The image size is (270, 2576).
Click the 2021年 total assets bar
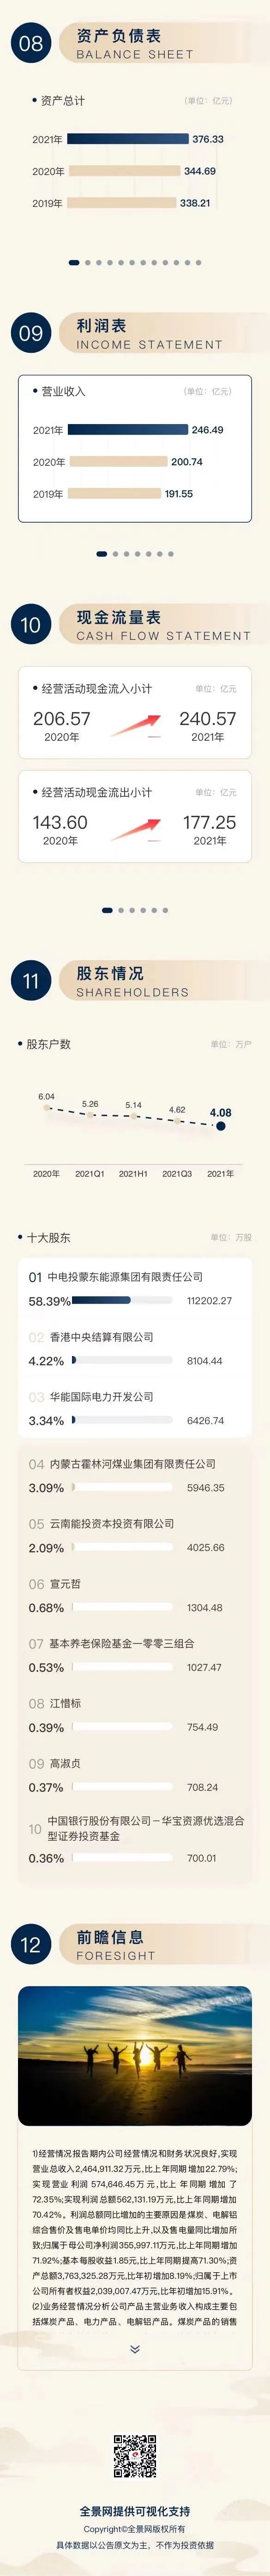point(127,139)
